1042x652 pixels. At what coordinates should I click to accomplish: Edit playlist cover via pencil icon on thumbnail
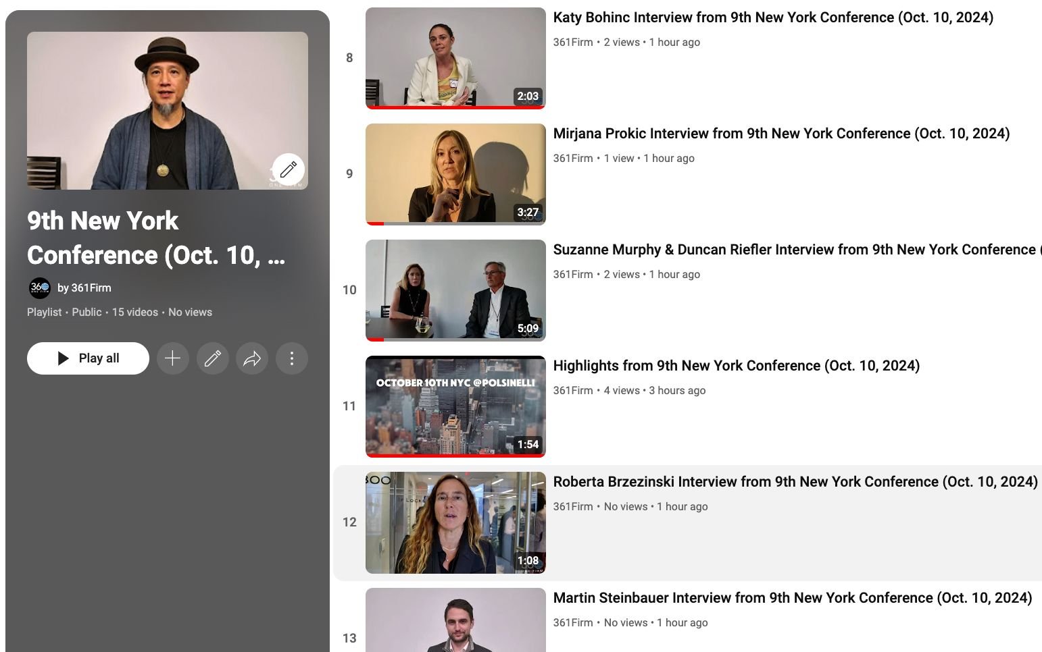tap(289, 169)
